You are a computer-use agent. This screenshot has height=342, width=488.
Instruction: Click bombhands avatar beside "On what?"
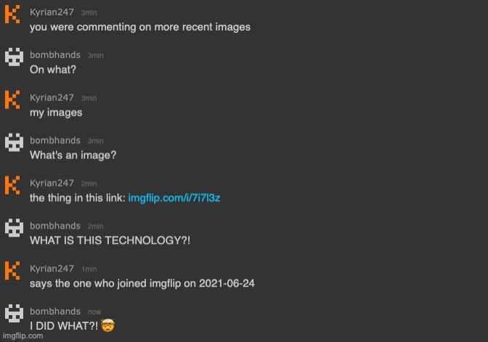click(14, 57)
